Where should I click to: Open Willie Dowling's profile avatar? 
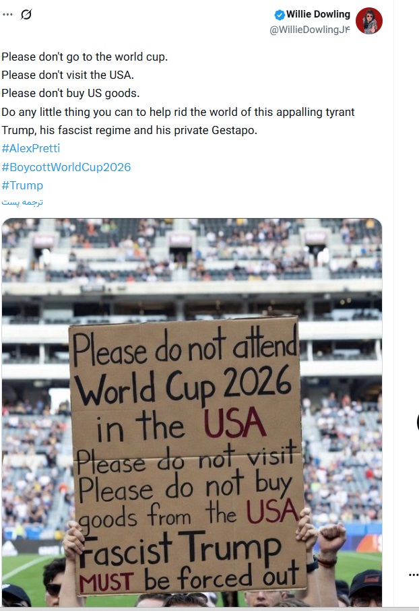(x=369, y=21)
